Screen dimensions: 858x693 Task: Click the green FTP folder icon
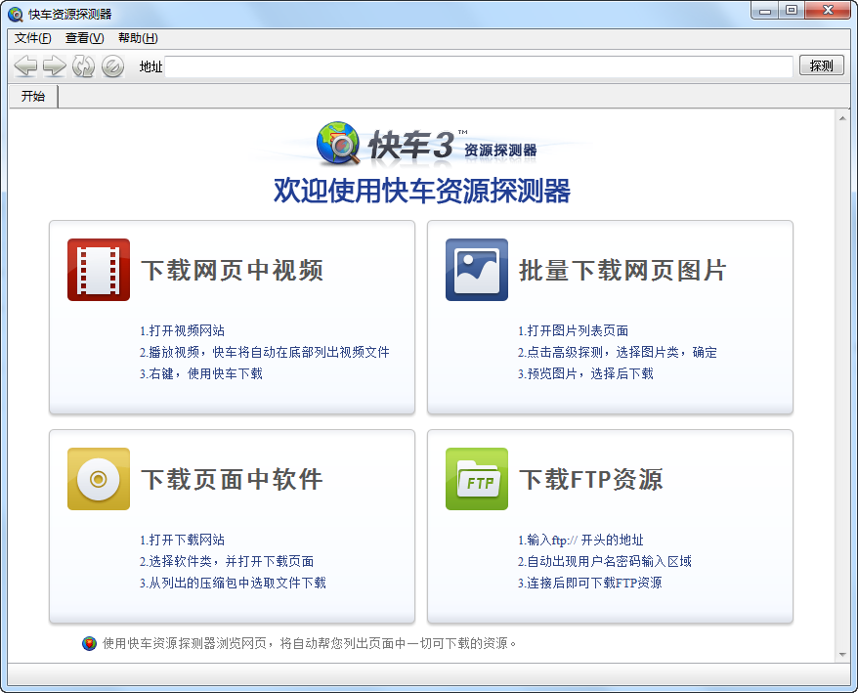[477, 479]
